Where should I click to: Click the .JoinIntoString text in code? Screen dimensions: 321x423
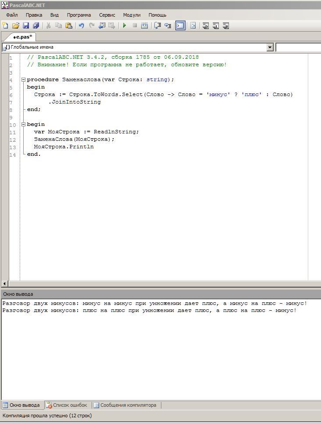75,102
